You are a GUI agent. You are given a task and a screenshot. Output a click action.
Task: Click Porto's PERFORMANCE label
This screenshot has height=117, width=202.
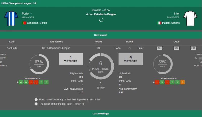(33, 78)
